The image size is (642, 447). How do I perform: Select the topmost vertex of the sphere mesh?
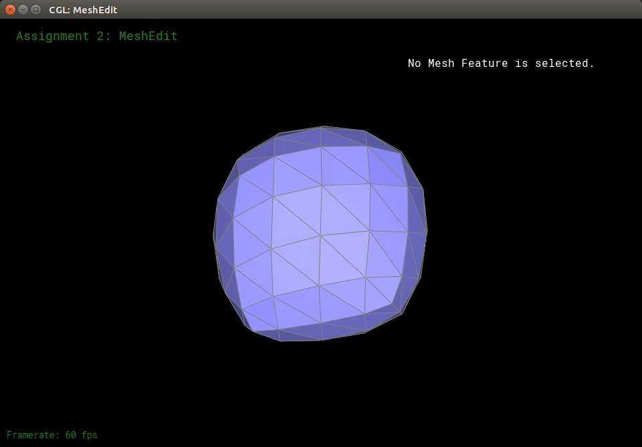pos(323,126)
